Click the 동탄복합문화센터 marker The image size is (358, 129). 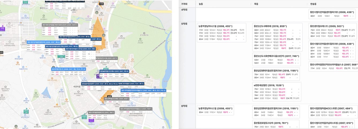click(x=116, y=43)
